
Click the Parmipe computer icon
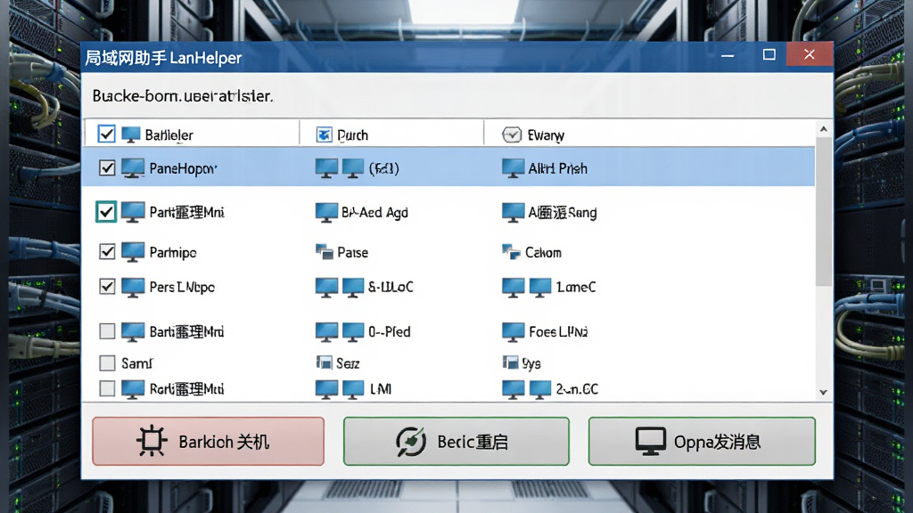133,252
